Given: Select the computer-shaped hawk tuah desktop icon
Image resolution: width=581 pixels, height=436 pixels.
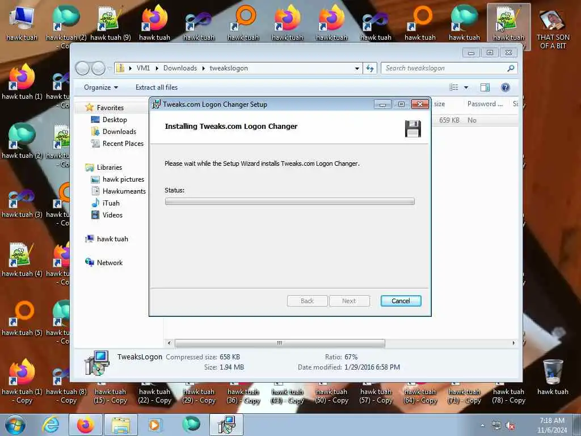Looking at the screenshot, I should (x=22, y=24).
